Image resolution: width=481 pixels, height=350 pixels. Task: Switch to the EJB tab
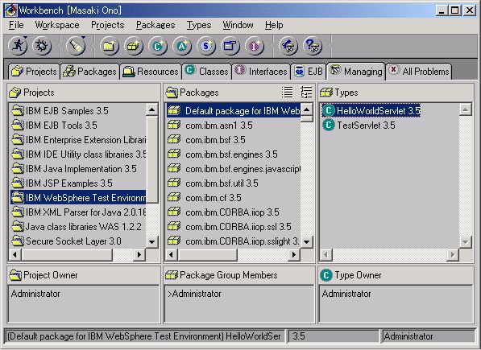(x=309, y=72)
